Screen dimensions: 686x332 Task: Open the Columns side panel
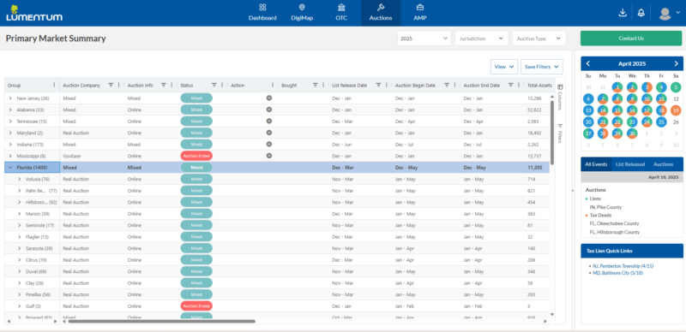click(x=560, y=97)
